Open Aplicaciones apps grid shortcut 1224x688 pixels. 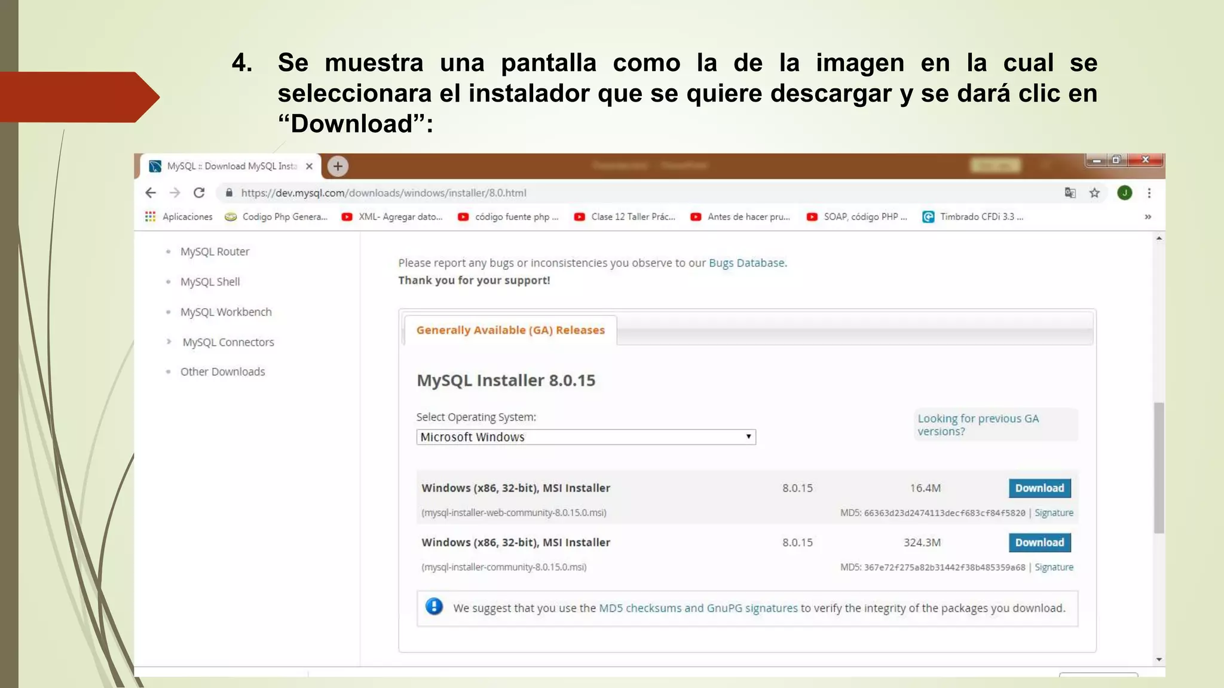[x=178, y=217]
